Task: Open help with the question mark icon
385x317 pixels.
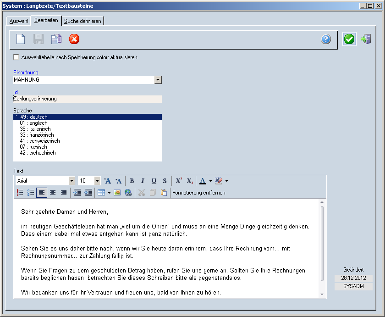Action: point(326,39)
